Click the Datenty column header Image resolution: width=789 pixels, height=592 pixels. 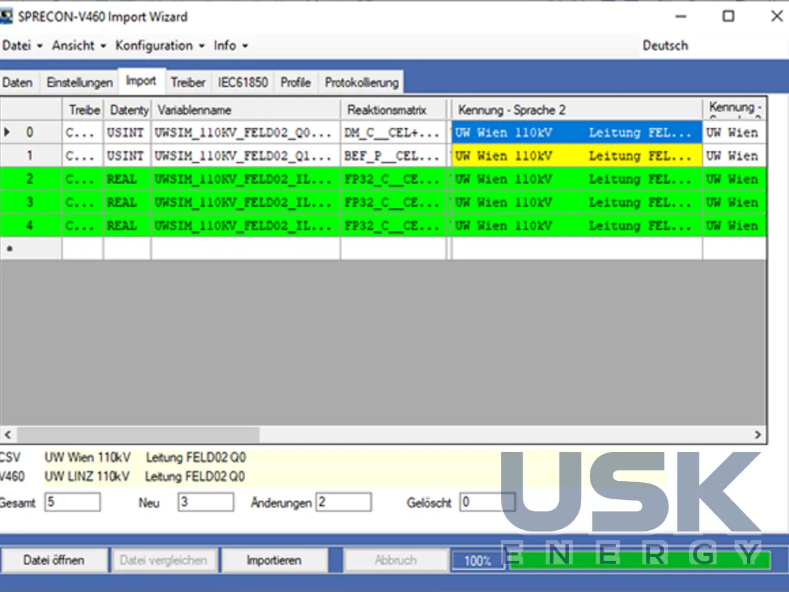pos(128,110)
